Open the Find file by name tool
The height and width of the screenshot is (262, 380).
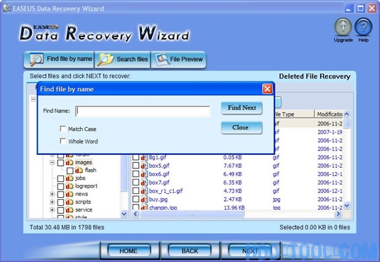(x=59, y=59)
